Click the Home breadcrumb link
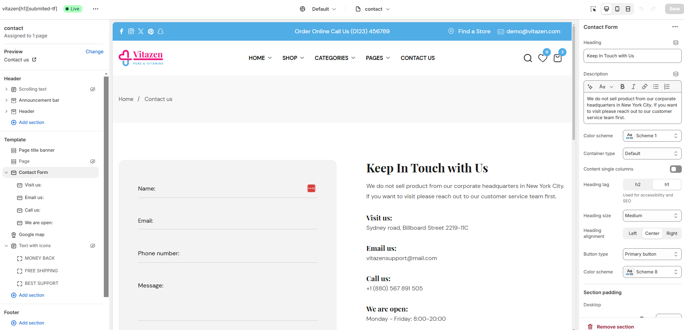Viewport: 684px width, 330px height. [x=126, y=99]
